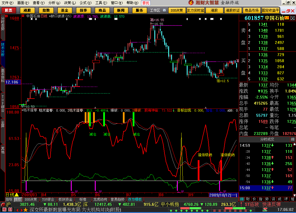Select the 曾勇趋势 bottom tab
This screenshot has width=296, height=213.
[117, 199]
